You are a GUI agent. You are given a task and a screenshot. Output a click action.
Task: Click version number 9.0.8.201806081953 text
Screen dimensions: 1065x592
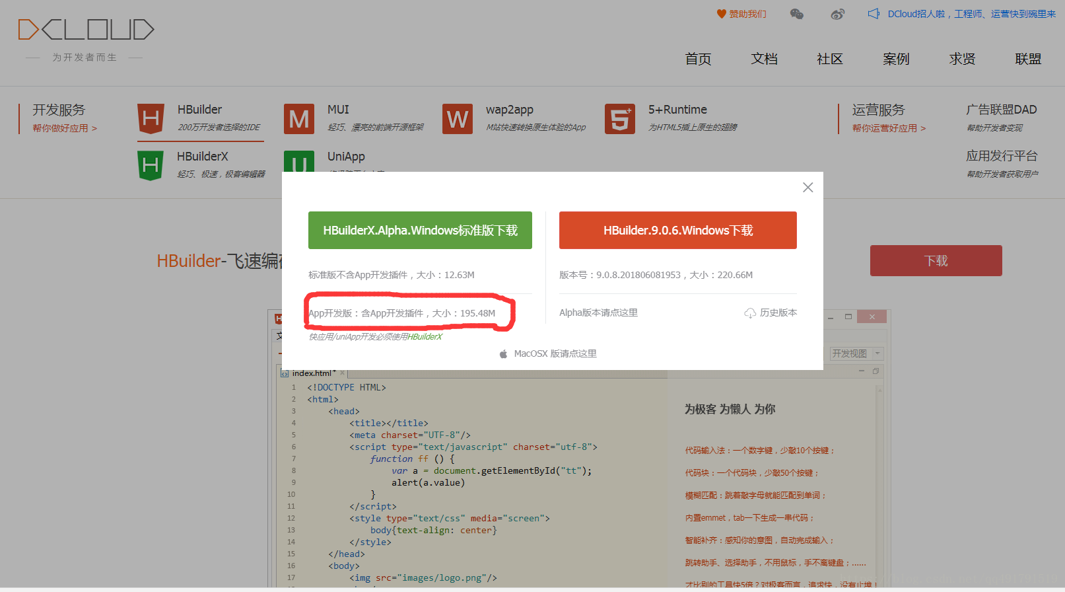[x=638, y=275]
